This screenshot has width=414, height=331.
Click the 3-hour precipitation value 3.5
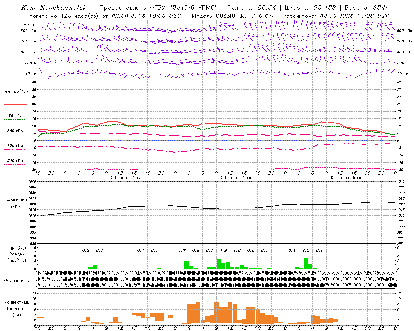306,251
